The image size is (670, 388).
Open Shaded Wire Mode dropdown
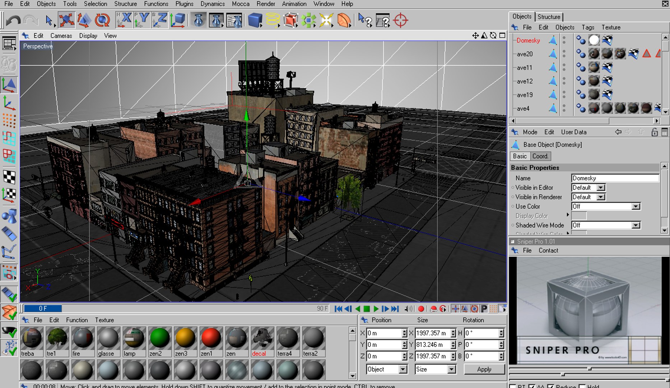click(606, 225)
